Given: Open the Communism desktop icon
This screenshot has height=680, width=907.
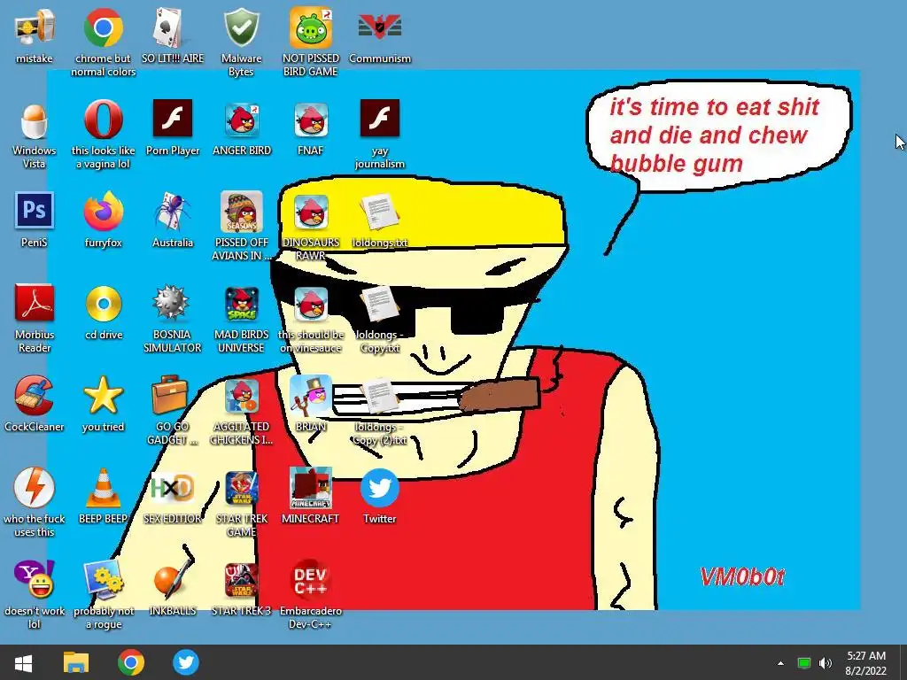Looking at the screenshot, I should [x=379, y=27].
